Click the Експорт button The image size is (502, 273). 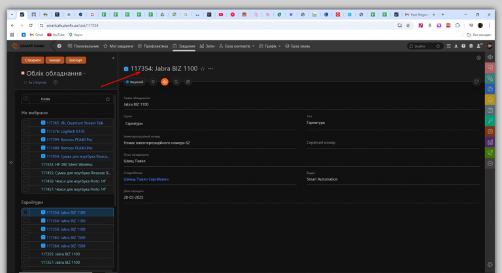76,60
